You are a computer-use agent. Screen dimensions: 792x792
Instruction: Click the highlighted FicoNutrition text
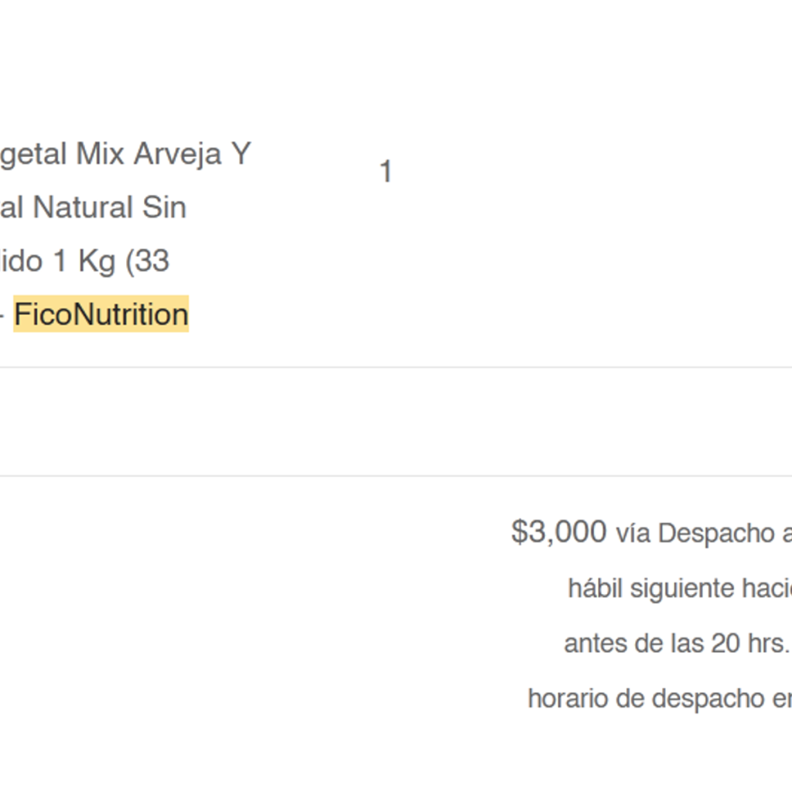pyautogui.click(x=101, y=314)
